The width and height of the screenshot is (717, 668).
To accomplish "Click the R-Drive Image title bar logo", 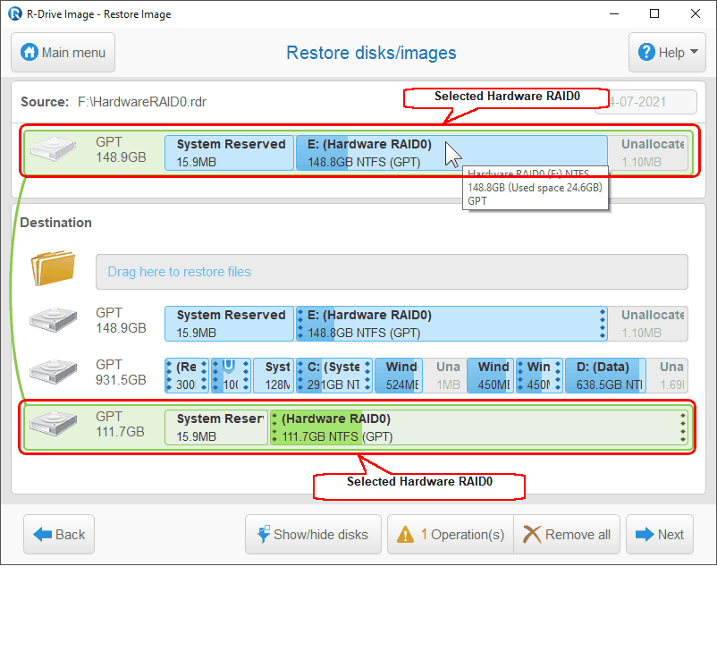I will point(14,13).
